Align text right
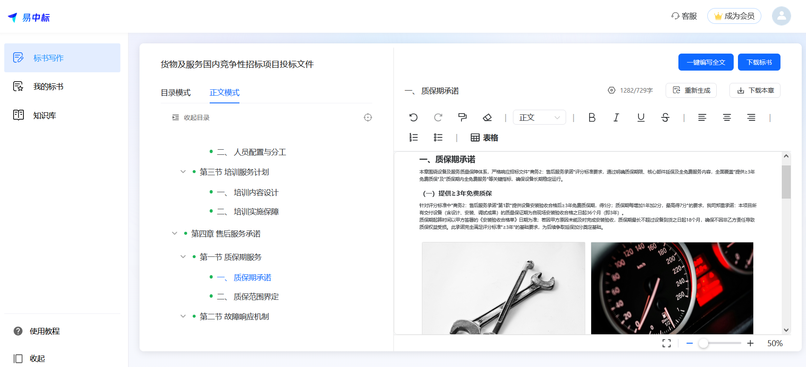Screen dimensions: 806x367 pyautogui.click(x=752, y=117)
